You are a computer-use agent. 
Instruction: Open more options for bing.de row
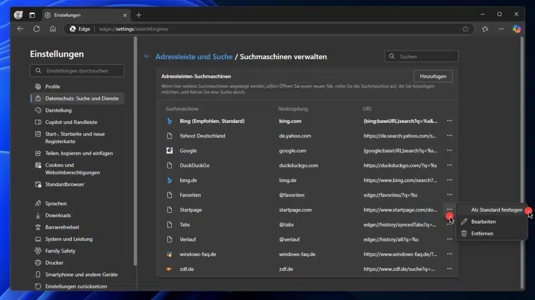(449, 180)
